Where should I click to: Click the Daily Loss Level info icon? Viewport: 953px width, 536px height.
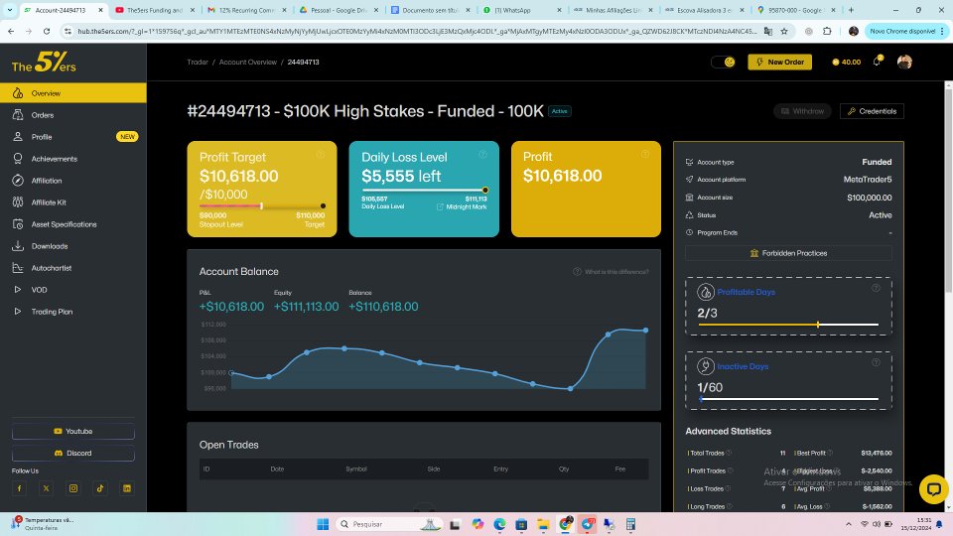point(482,155)
